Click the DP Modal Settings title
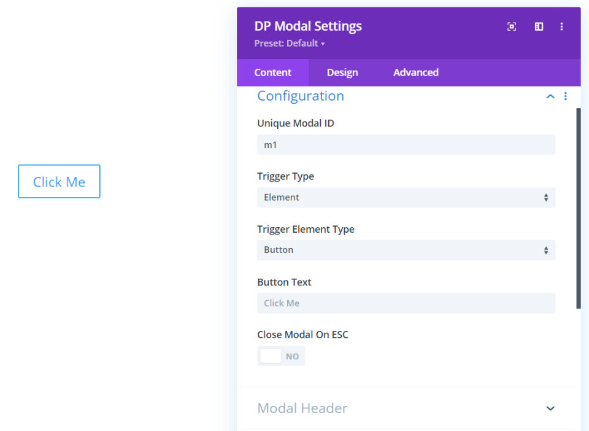Viewport: 589px width, 431px height. point(308,26)
